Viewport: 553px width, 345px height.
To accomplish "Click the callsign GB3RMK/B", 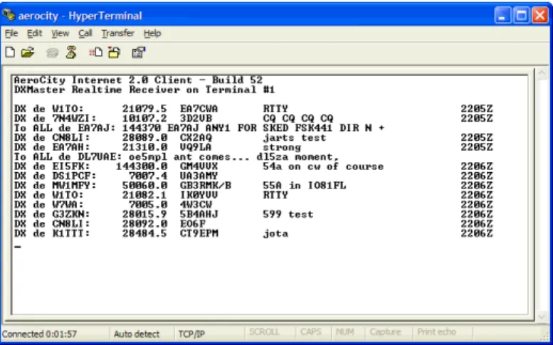I will tap(206, 186).
